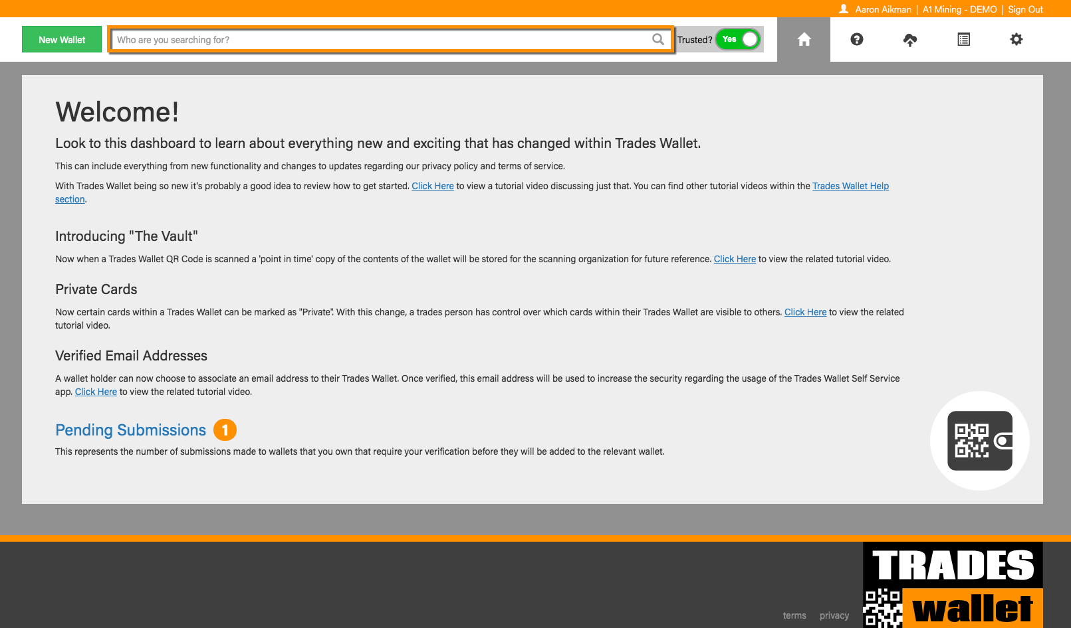Image resolution: width=1071 pixels, height=628 pixels.
Task: Create a wallet with New Wallet button
Action: coord(62,39)
